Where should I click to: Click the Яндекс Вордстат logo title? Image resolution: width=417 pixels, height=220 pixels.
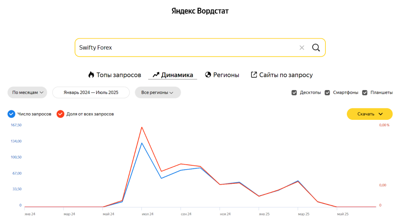(x=200, y=11)
